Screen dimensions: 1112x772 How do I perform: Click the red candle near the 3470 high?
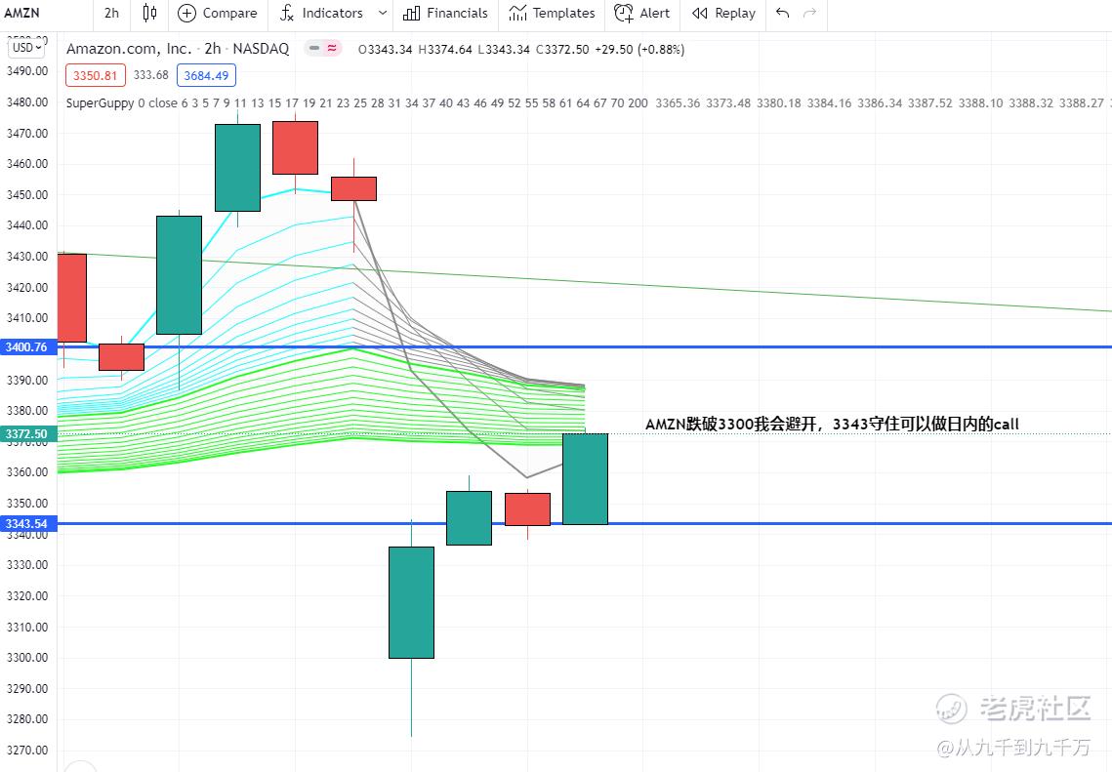[x=295, y=147]
